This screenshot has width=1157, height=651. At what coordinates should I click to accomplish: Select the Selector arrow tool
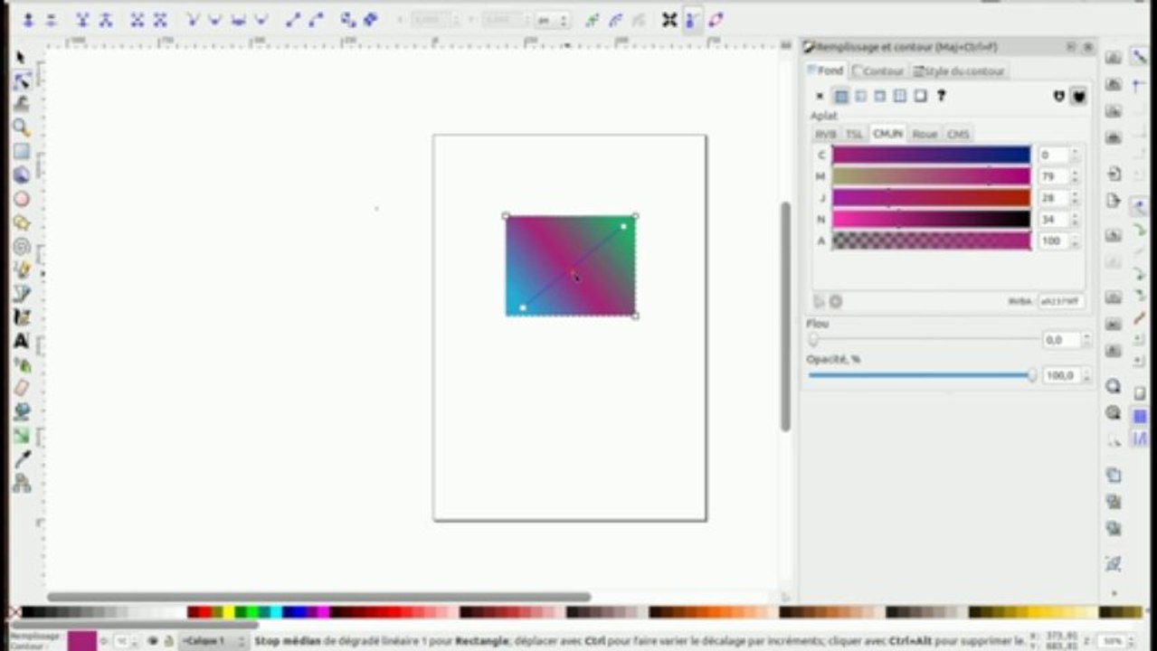pyautogui.click(x=22, y=57)
